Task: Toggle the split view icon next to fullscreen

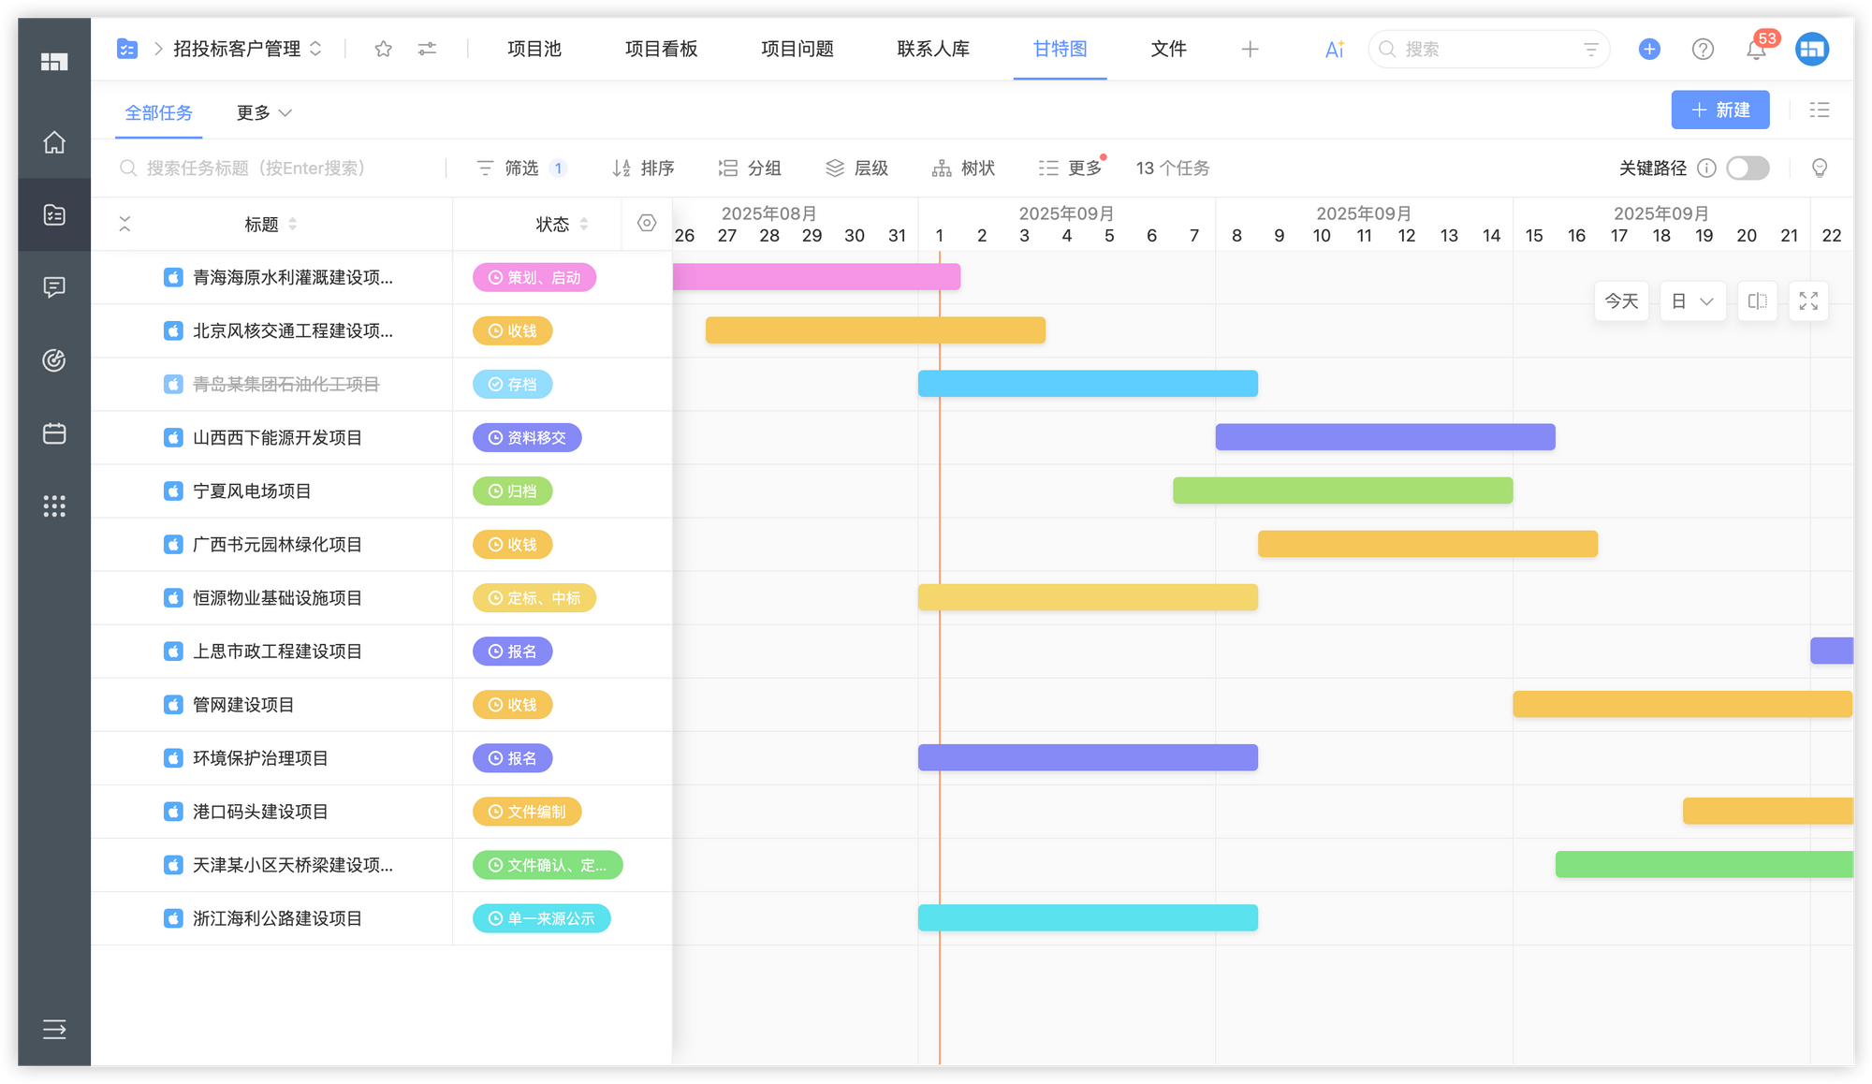Action: tap(1757, 300)
